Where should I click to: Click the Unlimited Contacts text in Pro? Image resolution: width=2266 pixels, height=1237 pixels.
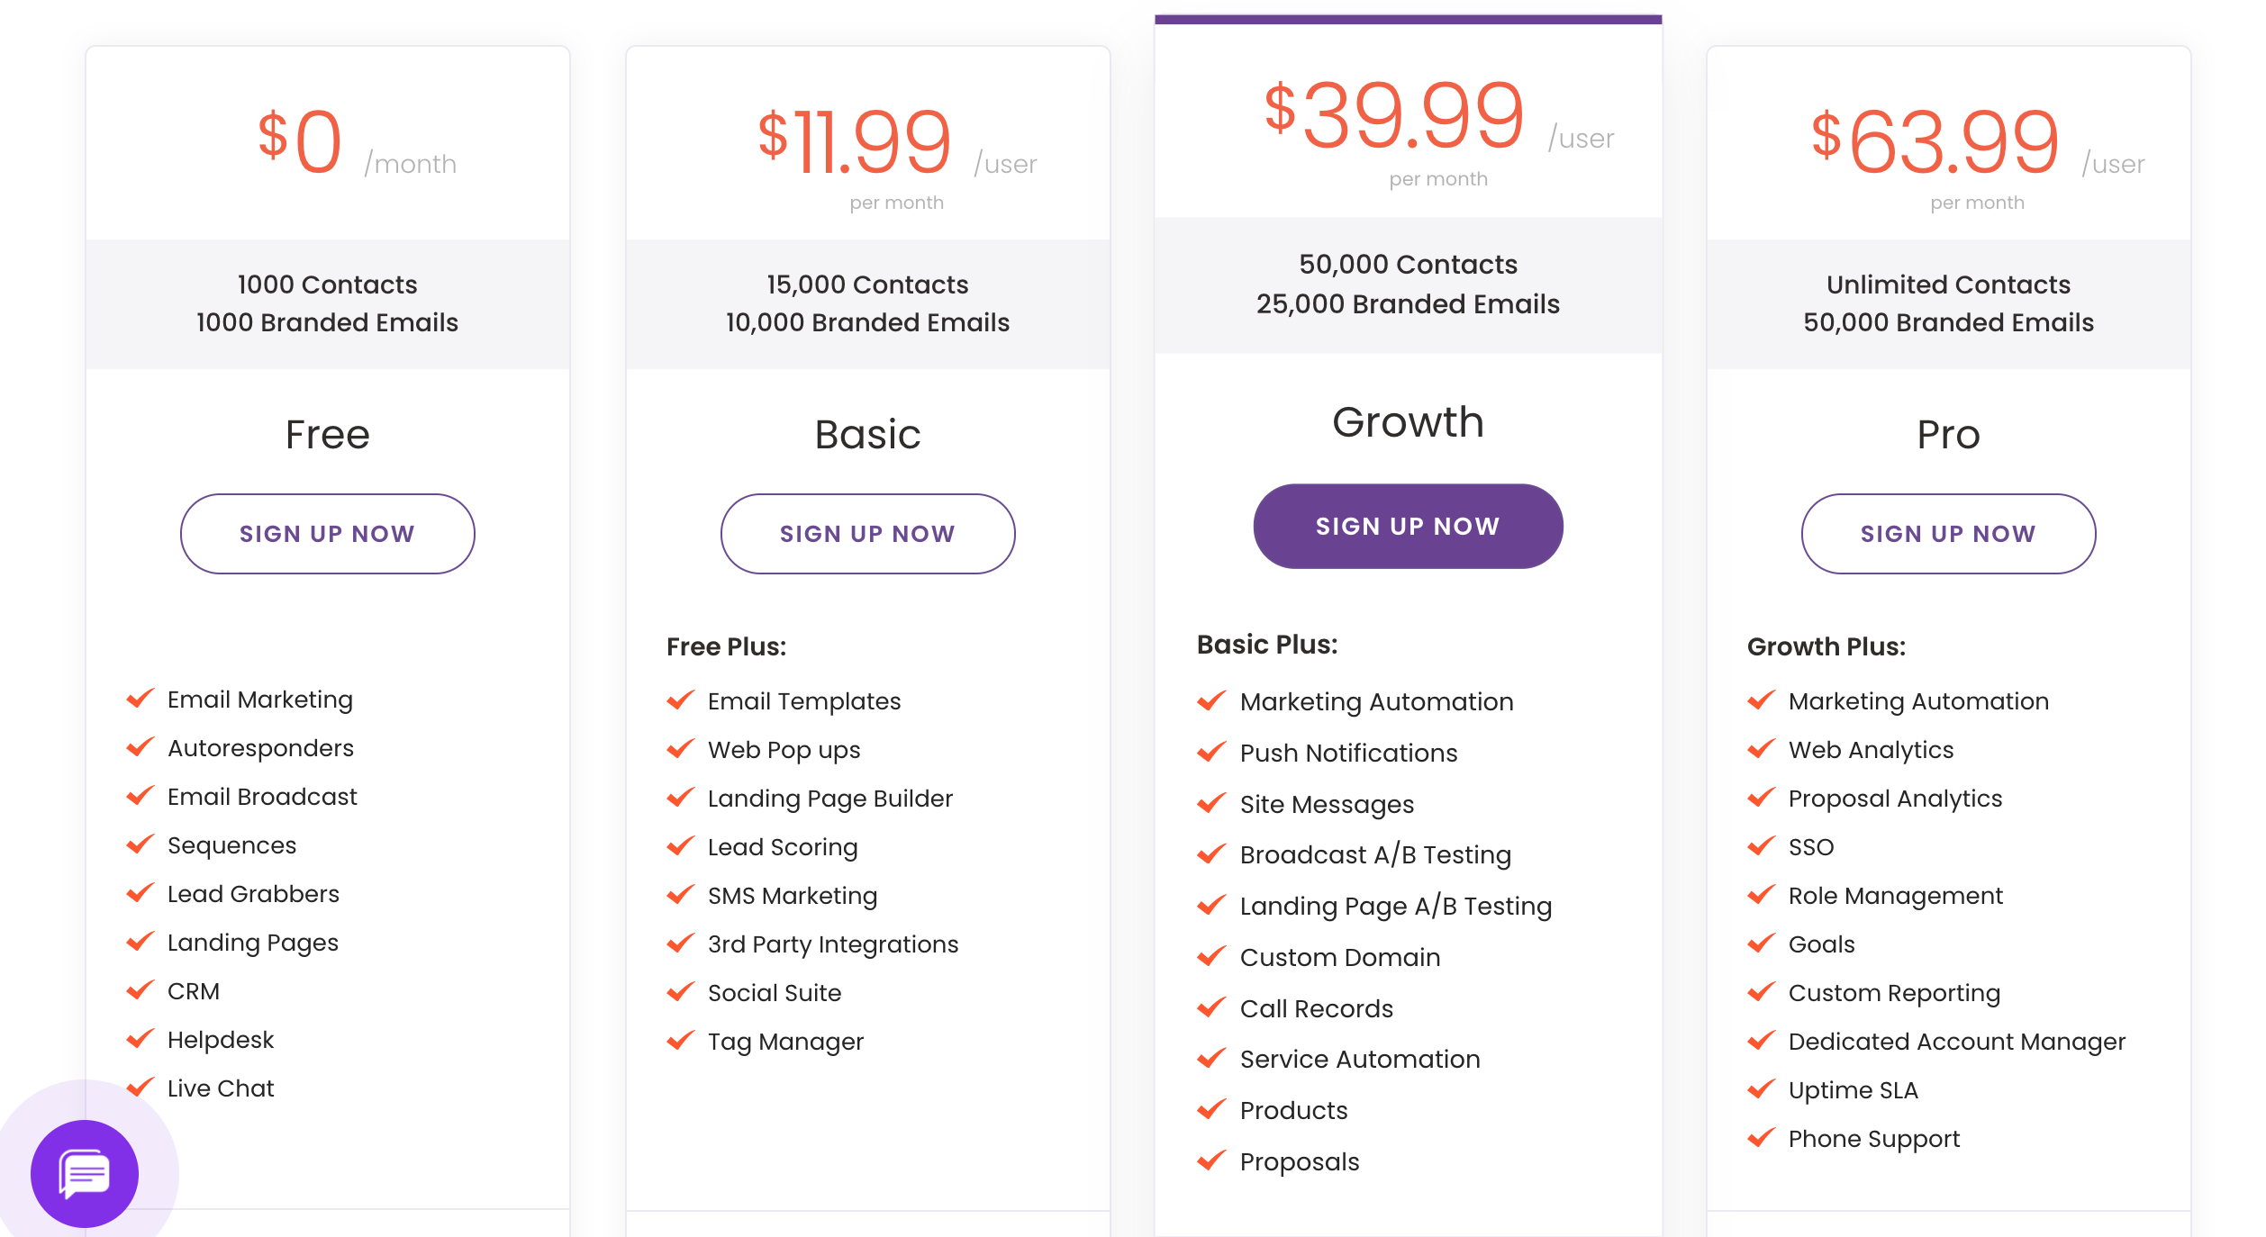[x=1949, y=284]
